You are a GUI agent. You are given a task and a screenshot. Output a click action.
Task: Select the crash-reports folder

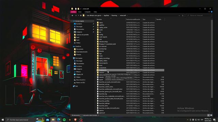[103, 37]
